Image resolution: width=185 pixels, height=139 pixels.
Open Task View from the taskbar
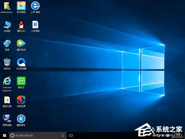71,135
